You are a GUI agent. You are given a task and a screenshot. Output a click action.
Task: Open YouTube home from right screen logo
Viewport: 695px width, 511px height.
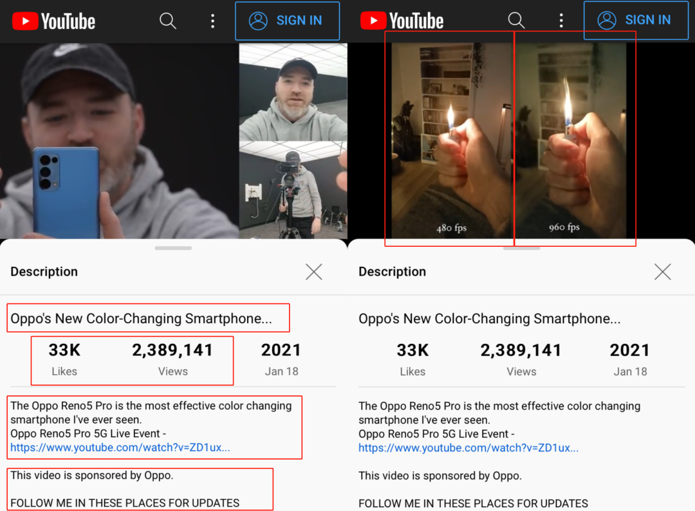point(402,21)
